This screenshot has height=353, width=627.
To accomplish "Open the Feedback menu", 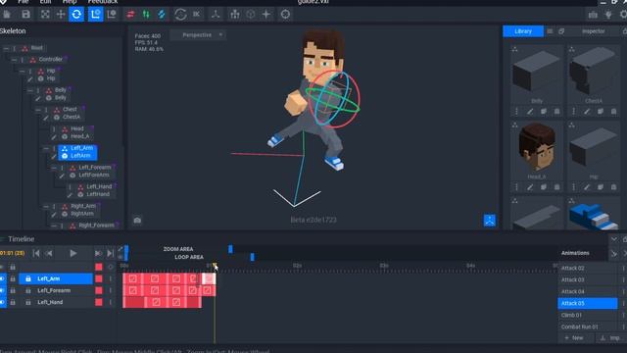I will tap(102, 2).
